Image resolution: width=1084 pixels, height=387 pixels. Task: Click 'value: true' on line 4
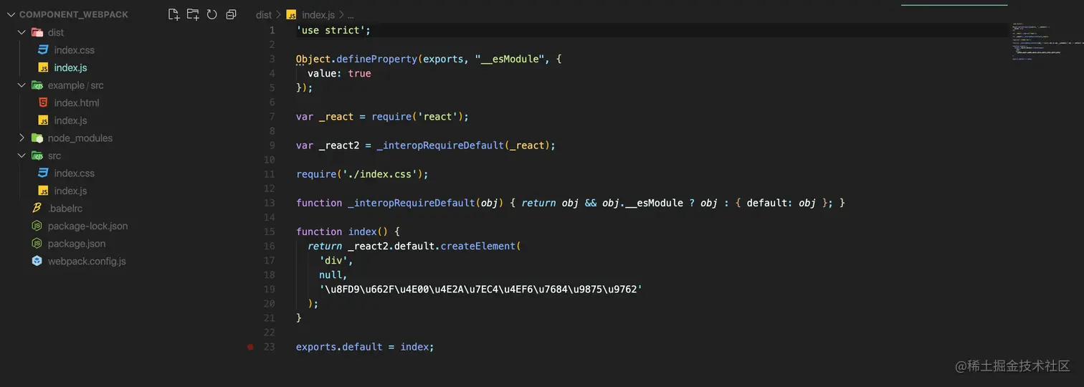point(339,73)
